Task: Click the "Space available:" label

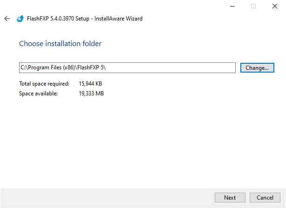Action: [x=38, y=94]
